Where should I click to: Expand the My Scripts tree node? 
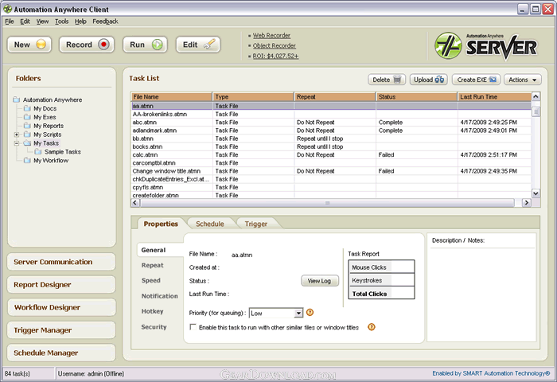tap(17, 134)
